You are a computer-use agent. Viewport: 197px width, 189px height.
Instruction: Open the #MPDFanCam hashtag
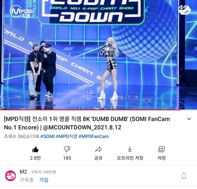point(94,137)
